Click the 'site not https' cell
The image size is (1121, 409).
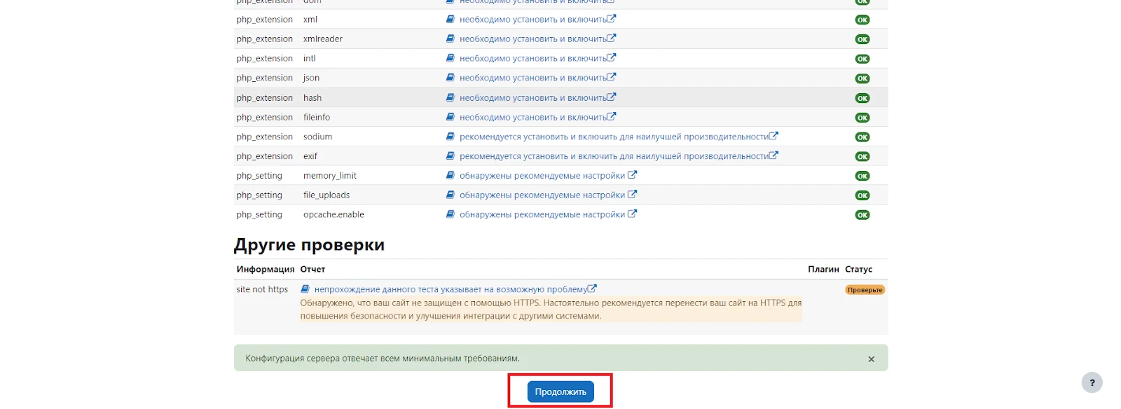click(x=262, y=289)
